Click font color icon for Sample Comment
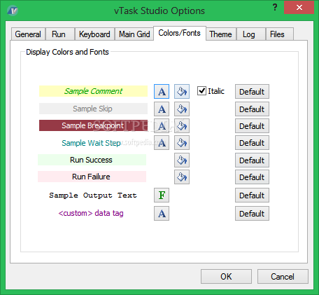This screenshot has height=295, width=319. (x=162, y=92)
